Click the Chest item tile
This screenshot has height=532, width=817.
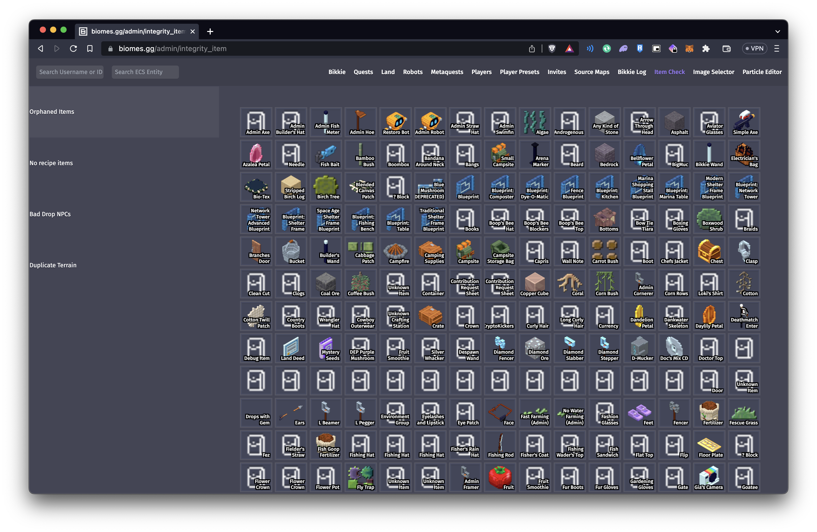709,251
